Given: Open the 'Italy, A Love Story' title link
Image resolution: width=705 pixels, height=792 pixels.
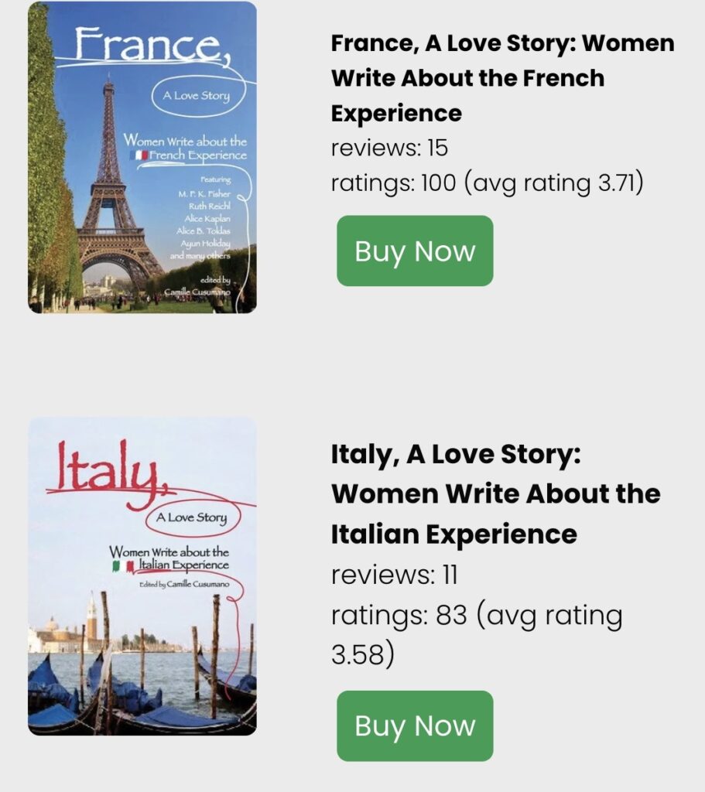Looking at the screenshot, I should 495,493.
